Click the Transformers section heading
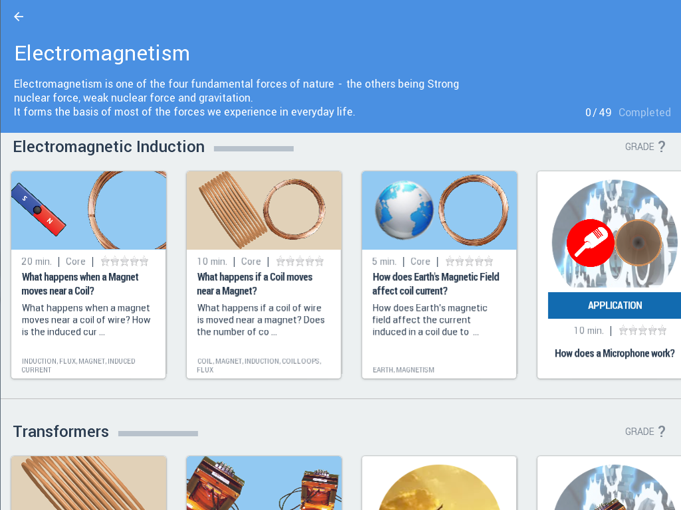681x510 pixels. coord(61,432)
